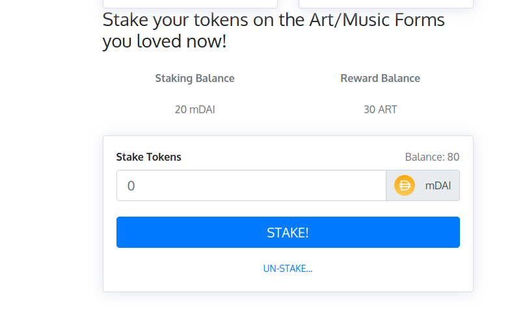Viewport: 525px width, 322px height.
Task: Click the Stake Tokens label
Action: pyautogui.click(x=148, y=157)
